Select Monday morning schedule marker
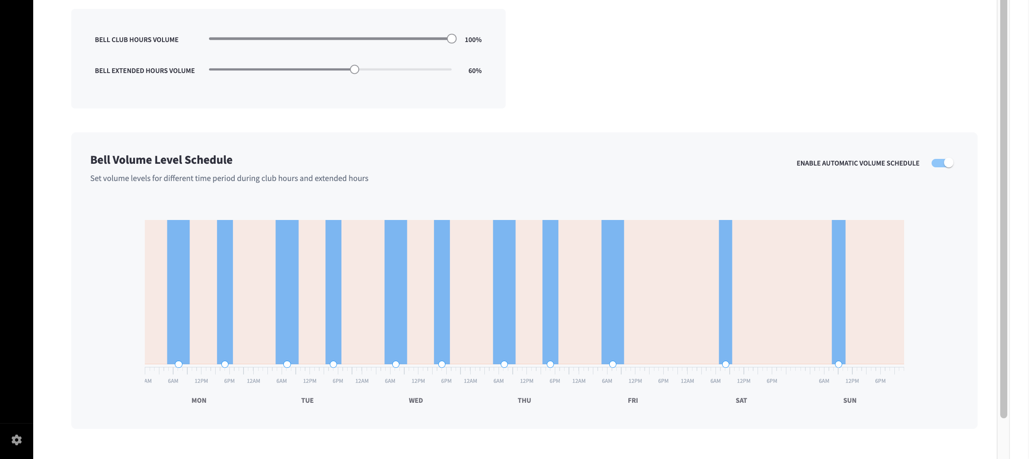1029x459 pixels. [x=178, y=364]
